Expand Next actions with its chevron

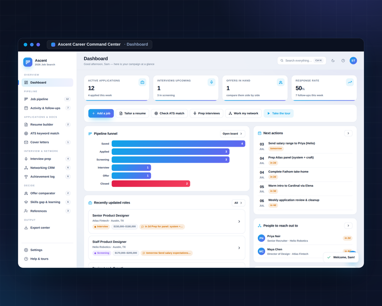click(x=348, y=133)
